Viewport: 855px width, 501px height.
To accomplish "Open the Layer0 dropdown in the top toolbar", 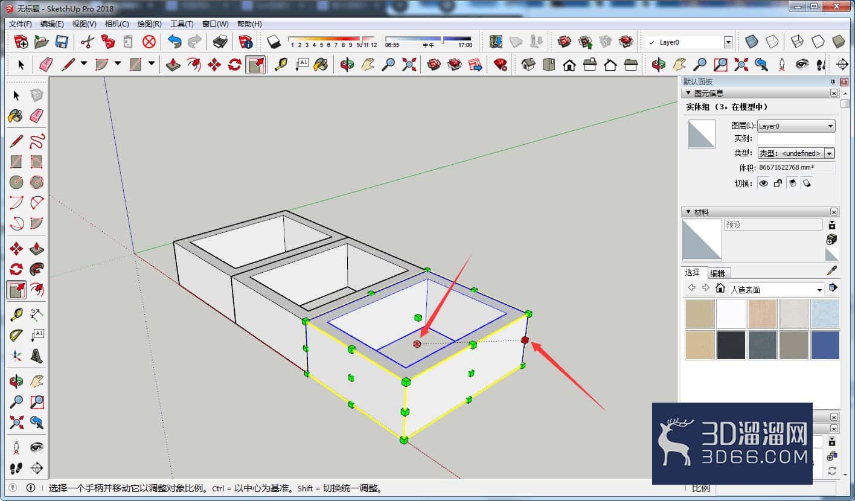I will 728,42.
